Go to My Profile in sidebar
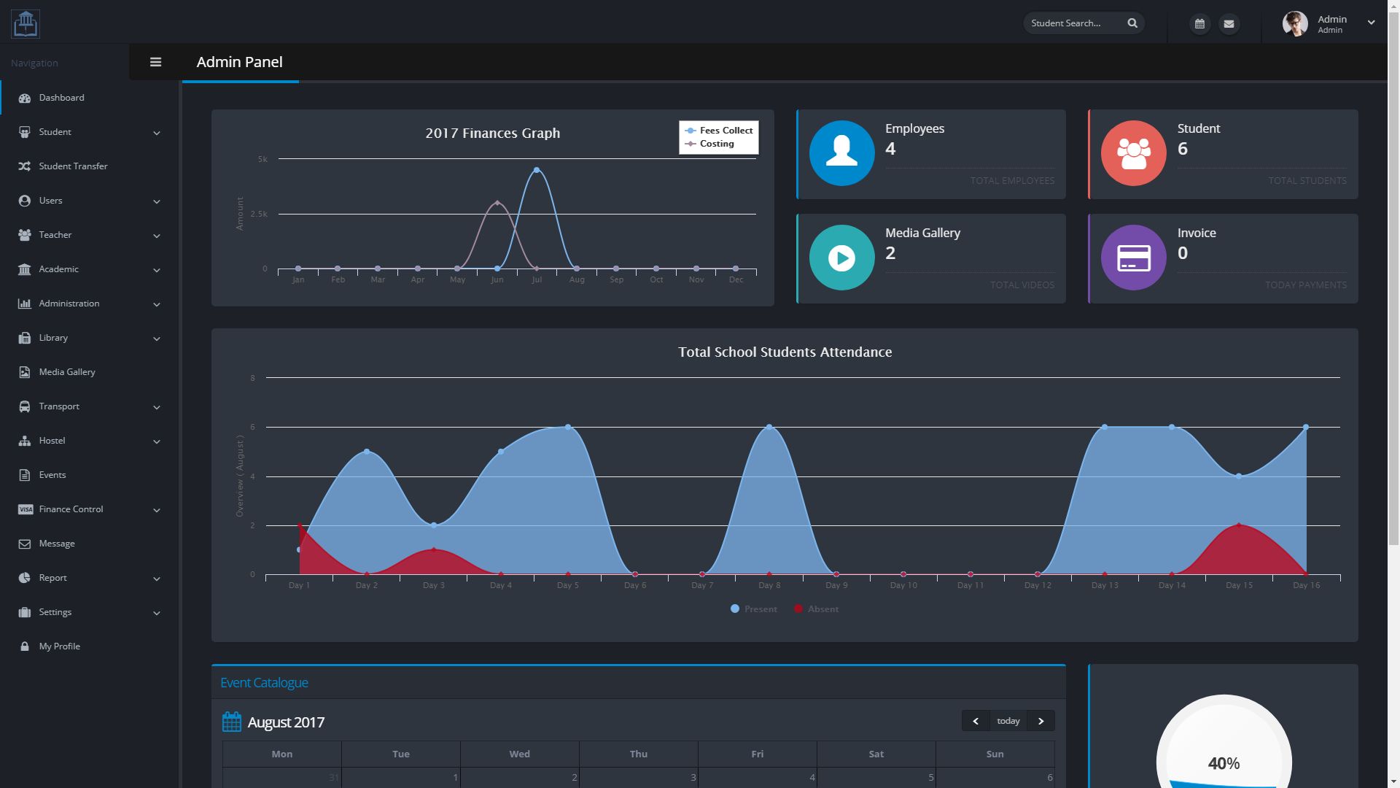Screen dimensions: 1400x788 [60, 646]
